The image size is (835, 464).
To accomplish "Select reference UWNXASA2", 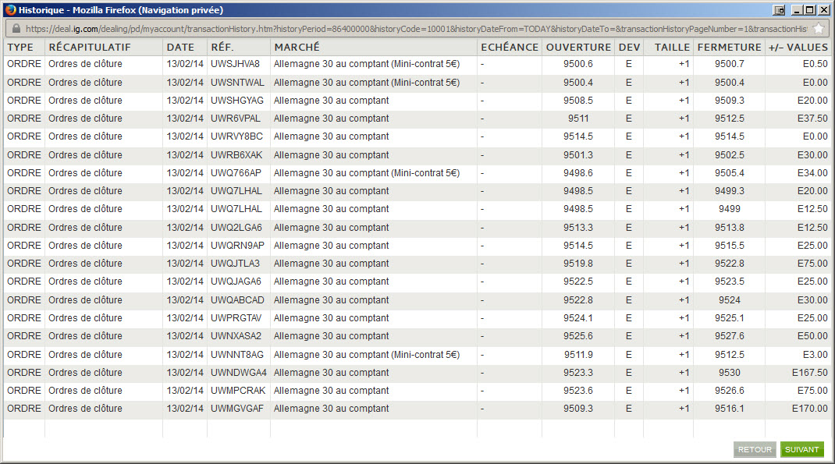I will (236, 336).
